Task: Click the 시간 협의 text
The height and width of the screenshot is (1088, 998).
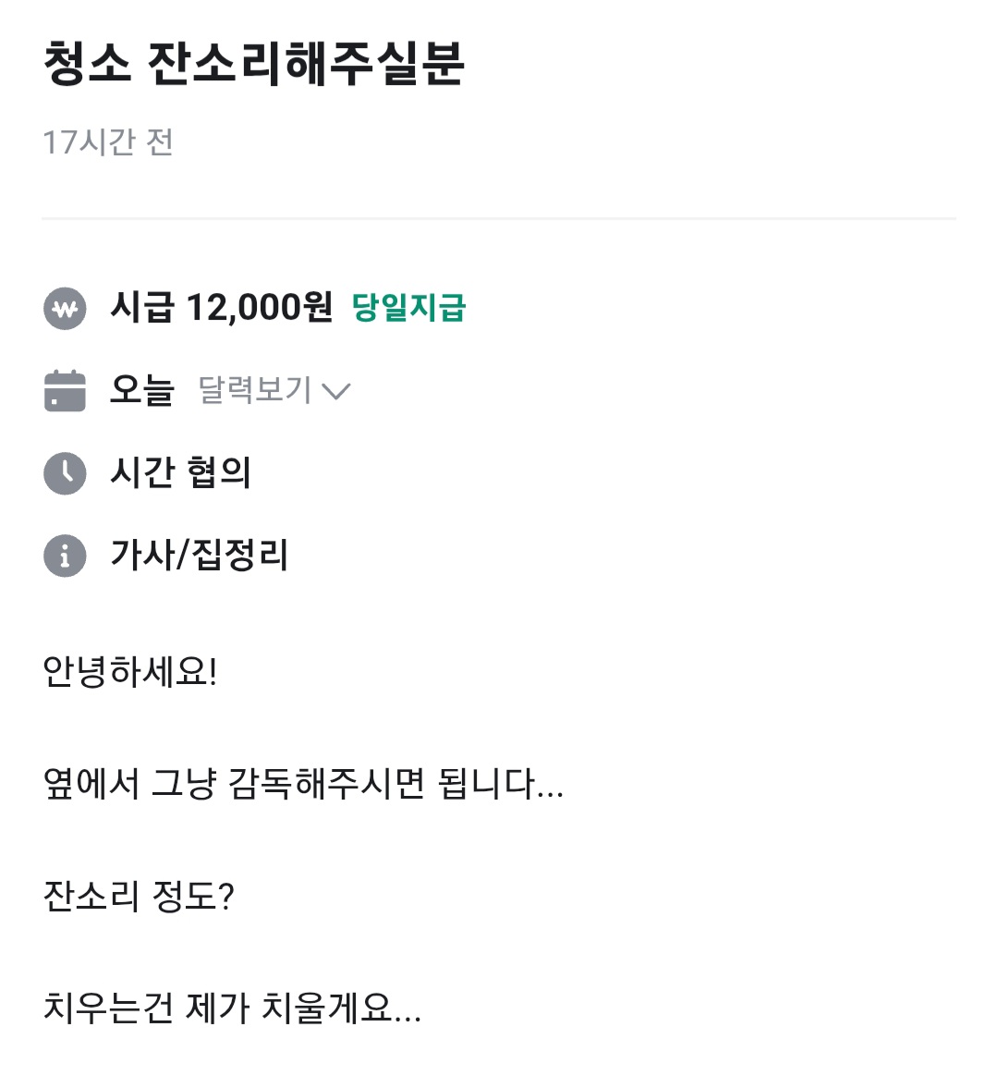Action: tap(180, 473)
